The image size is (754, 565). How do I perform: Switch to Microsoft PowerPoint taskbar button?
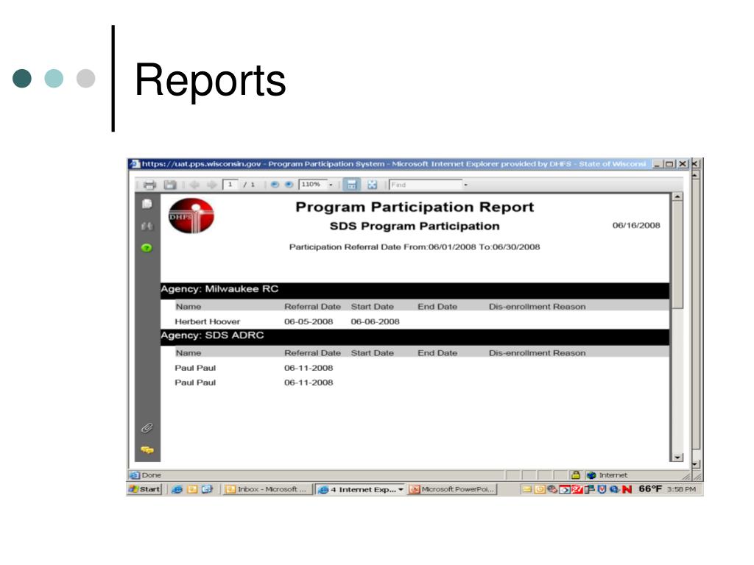[x=453, y=489]
